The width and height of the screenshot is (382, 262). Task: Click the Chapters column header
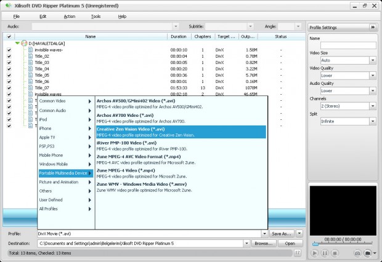point(203,36)
